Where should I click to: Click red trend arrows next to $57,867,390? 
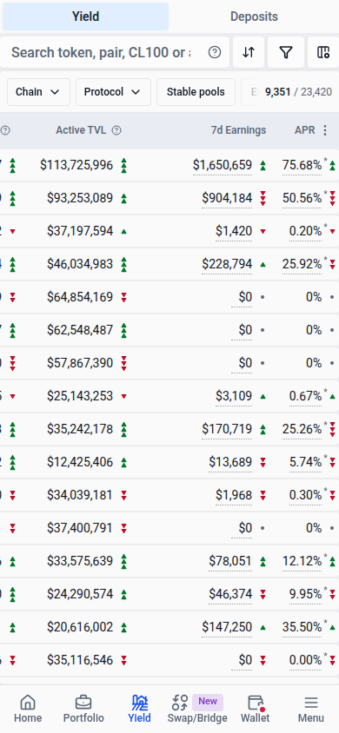(x=124, y=363)
